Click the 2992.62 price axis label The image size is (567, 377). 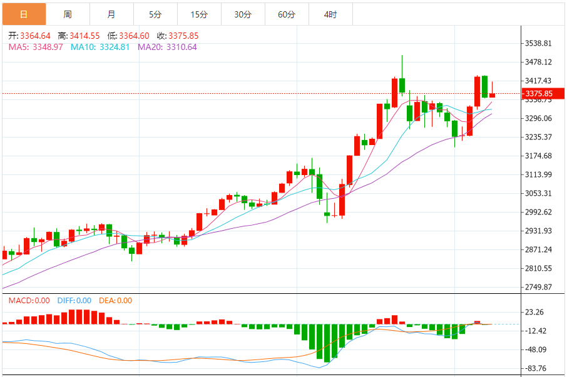[538, 213]
